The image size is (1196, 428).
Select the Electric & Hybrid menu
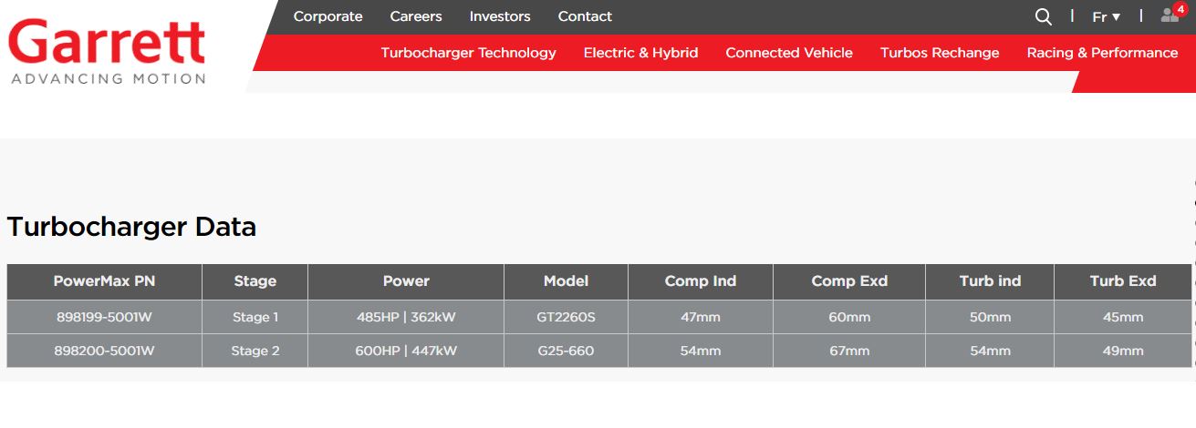[x=640, y=53]
